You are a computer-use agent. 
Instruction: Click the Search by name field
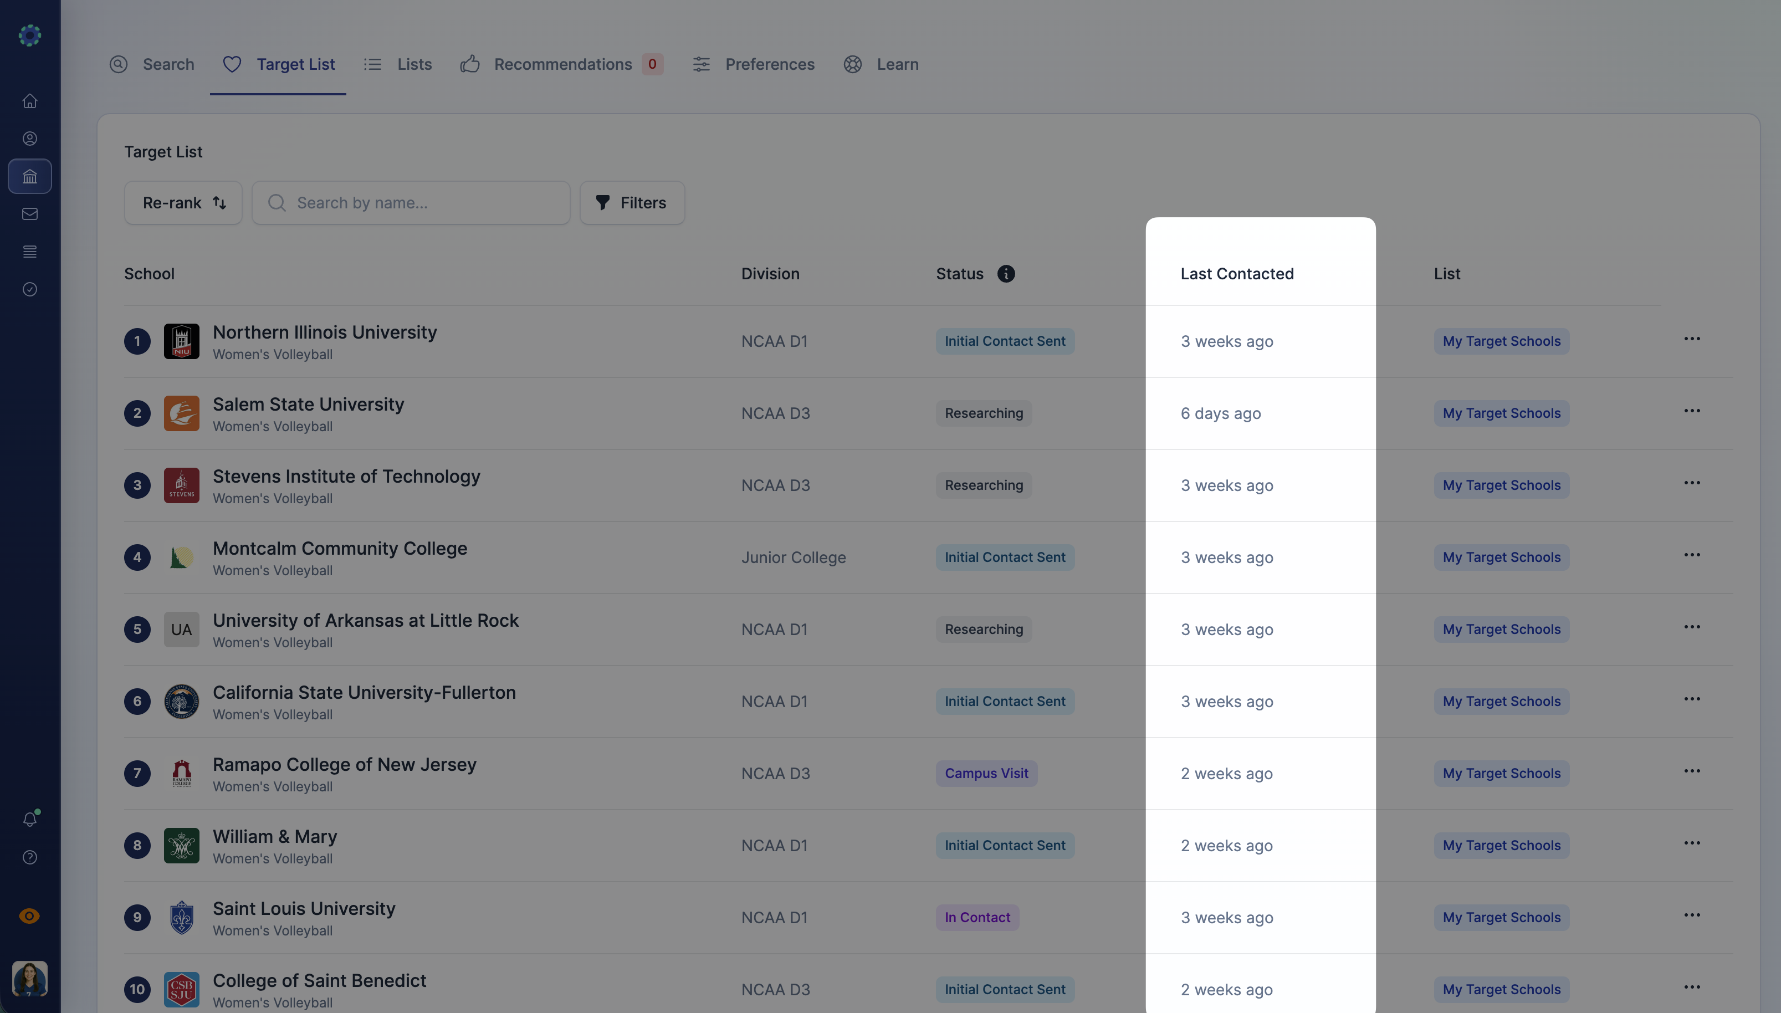coord(411,202)
